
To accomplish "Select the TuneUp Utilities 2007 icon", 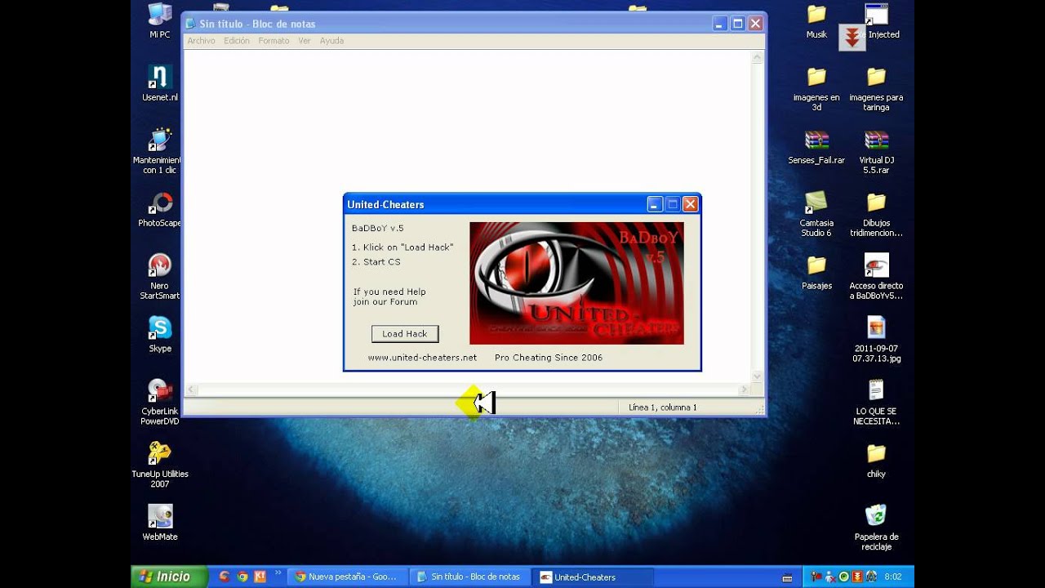I will [160, 465].
